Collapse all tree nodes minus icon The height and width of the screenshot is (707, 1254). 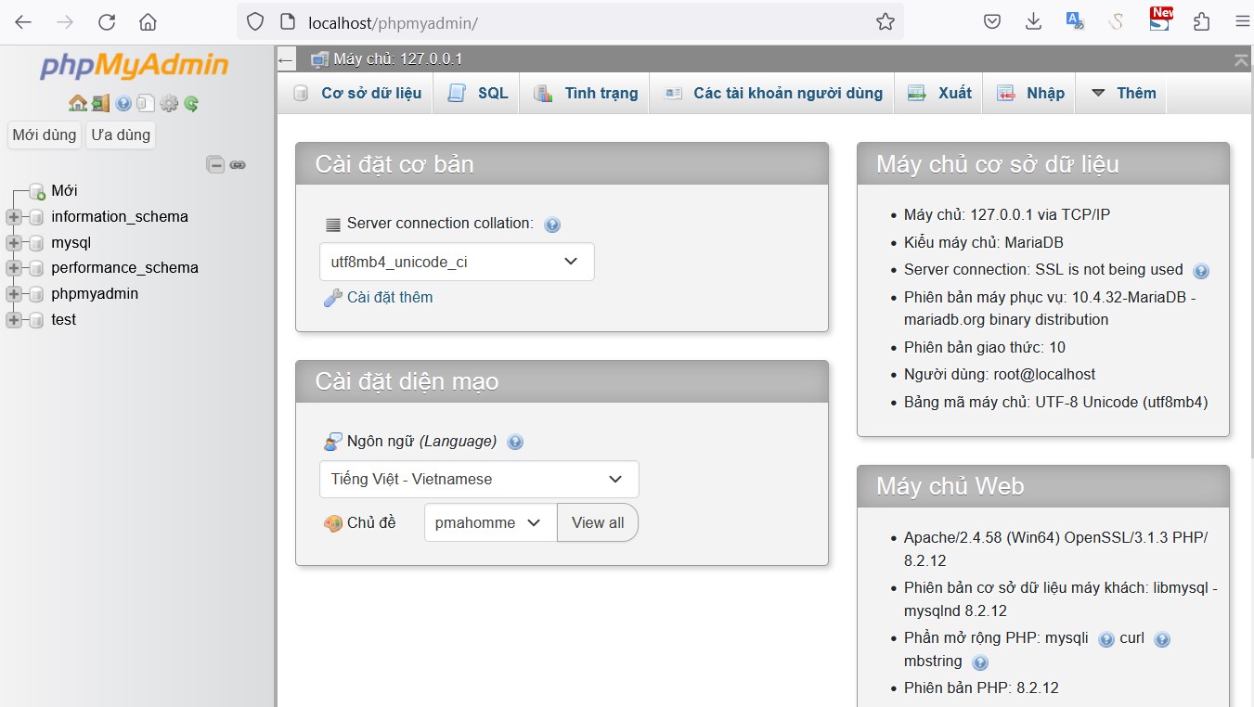coord(215,165)
